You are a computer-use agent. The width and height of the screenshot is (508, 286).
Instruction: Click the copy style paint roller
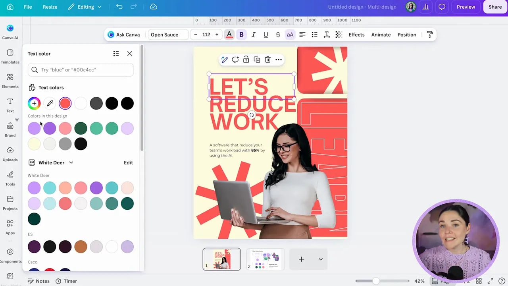(429, 35)
